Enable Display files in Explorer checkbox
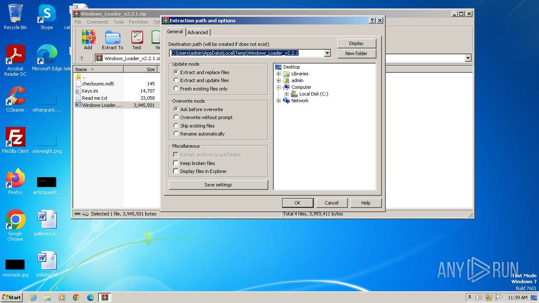 click(x=200, y=171)
